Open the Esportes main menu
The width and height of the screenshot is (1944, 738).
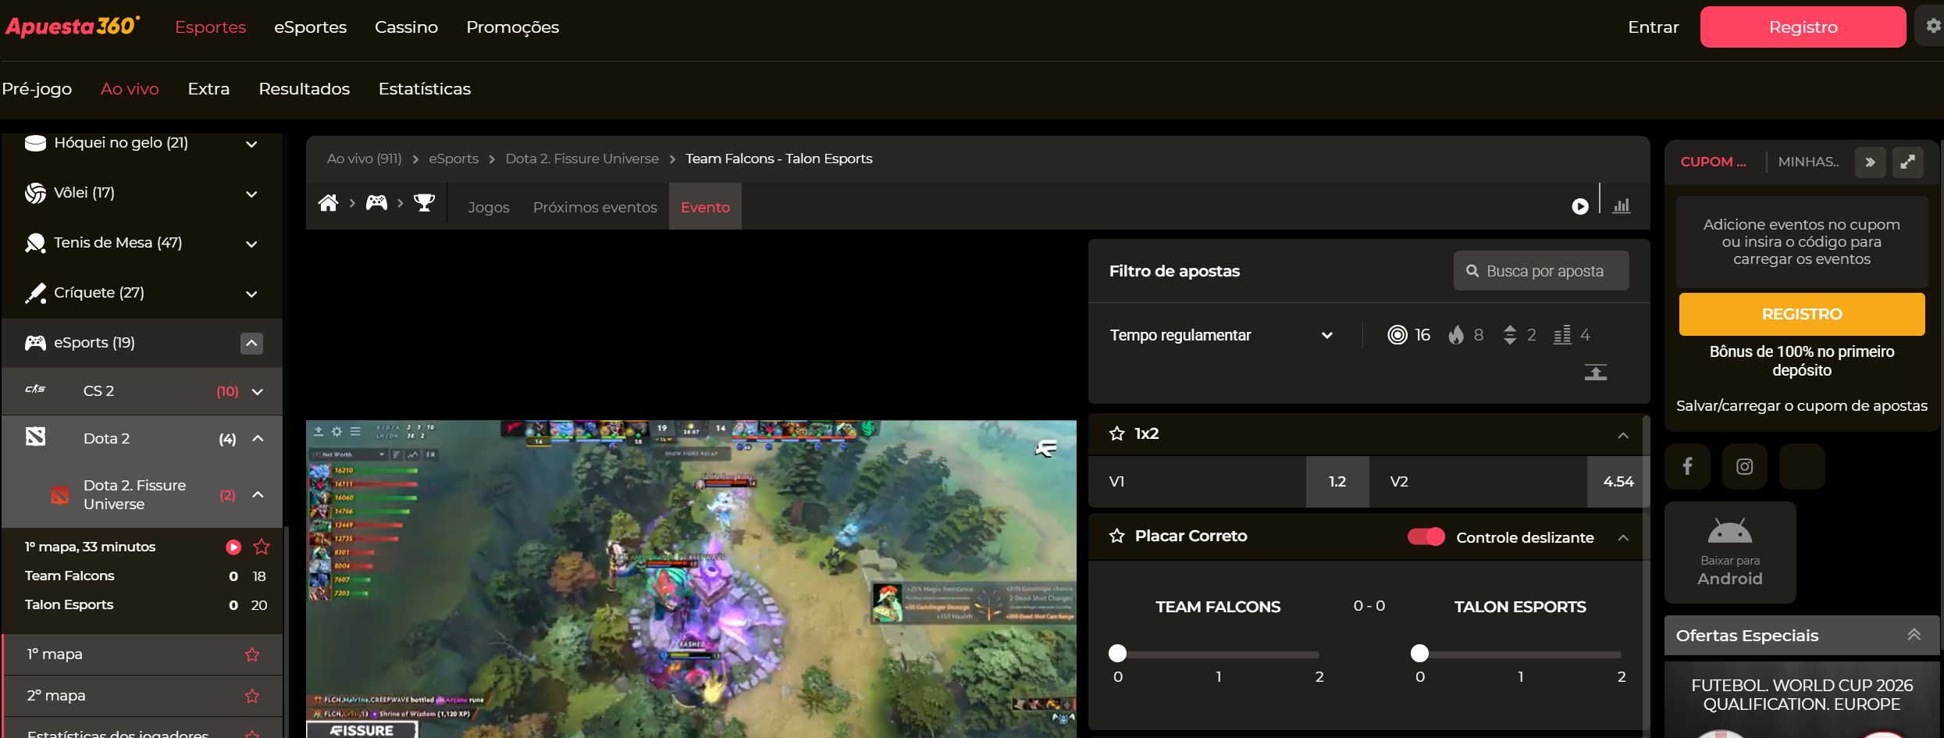tap(210, 27)
